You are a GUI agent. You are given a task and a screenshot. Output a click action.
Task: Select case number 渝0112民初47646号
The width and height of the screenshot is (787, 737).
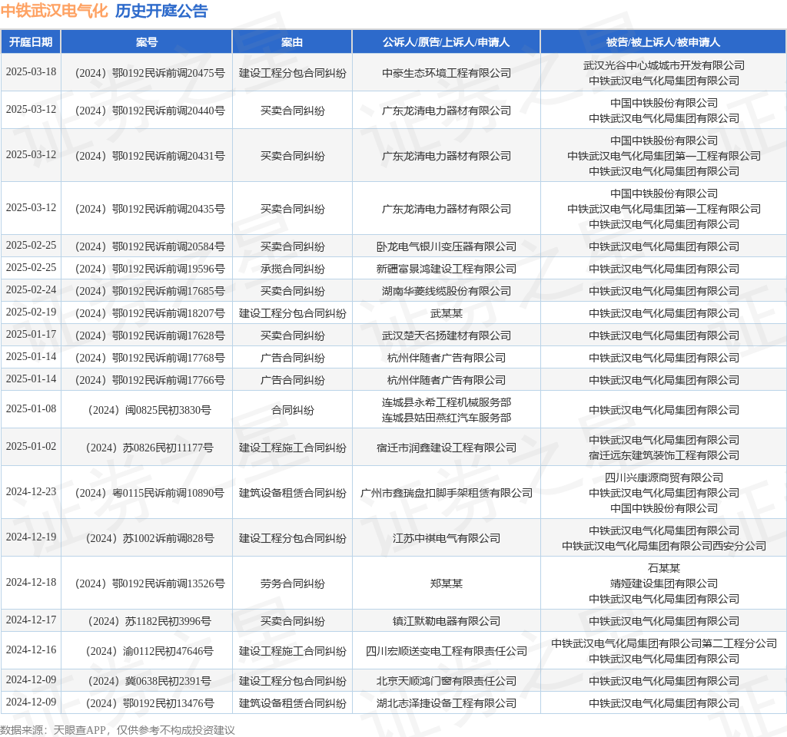click(150, 651)
